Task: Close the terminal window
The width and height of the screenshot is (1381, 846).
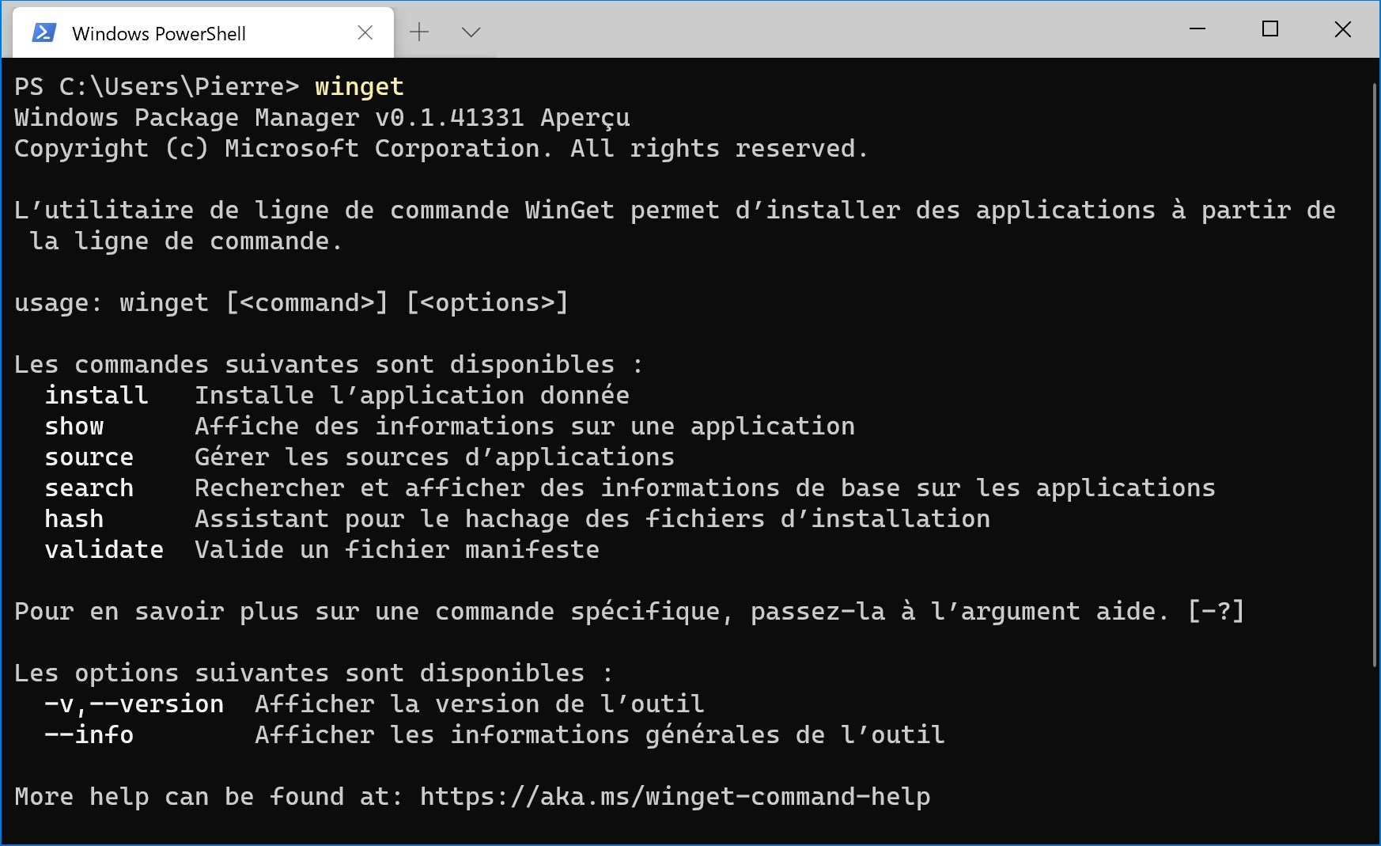Action: (x=1342, y=29)
